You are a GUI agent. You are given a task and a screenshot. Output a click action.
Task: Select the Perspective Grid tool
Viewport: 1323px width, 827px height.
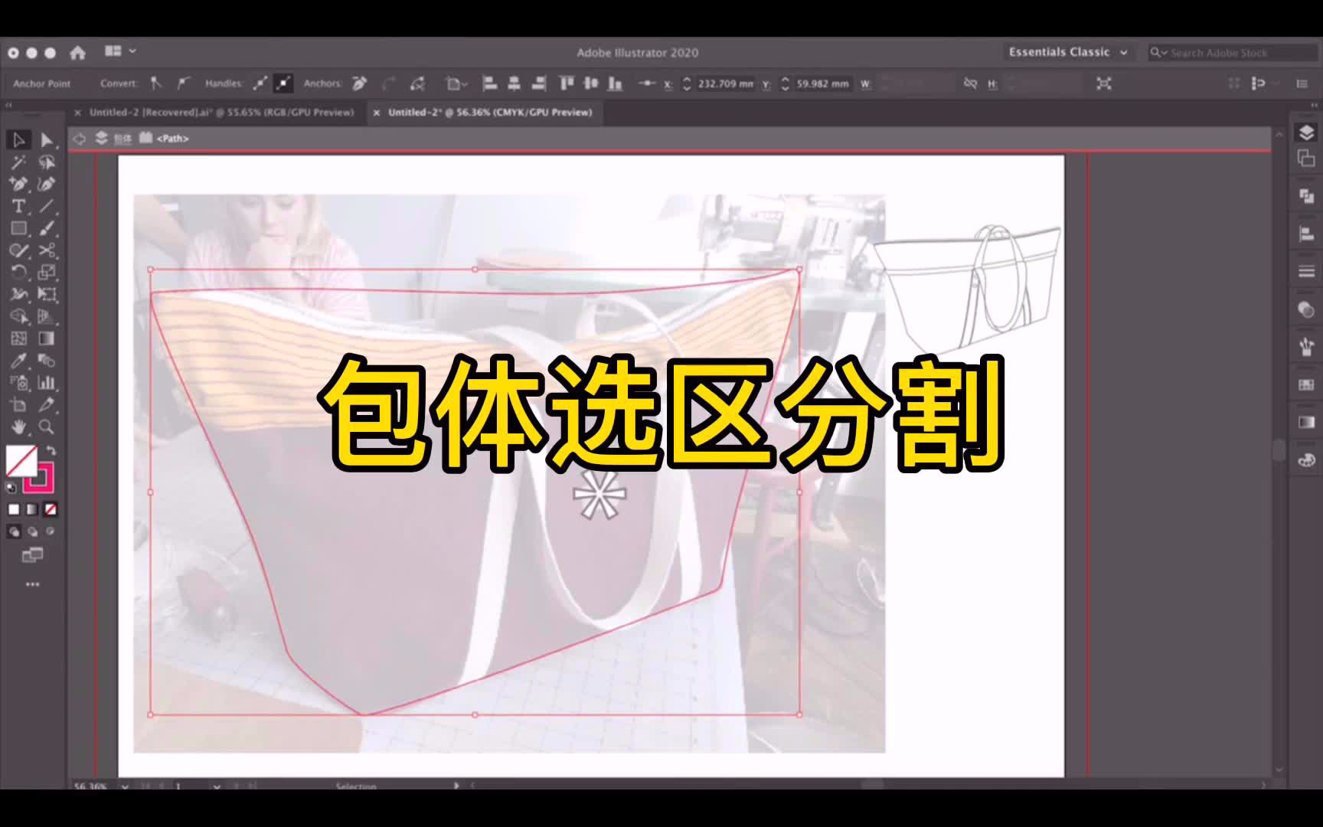pyautogui.click(x=47, y=316)
